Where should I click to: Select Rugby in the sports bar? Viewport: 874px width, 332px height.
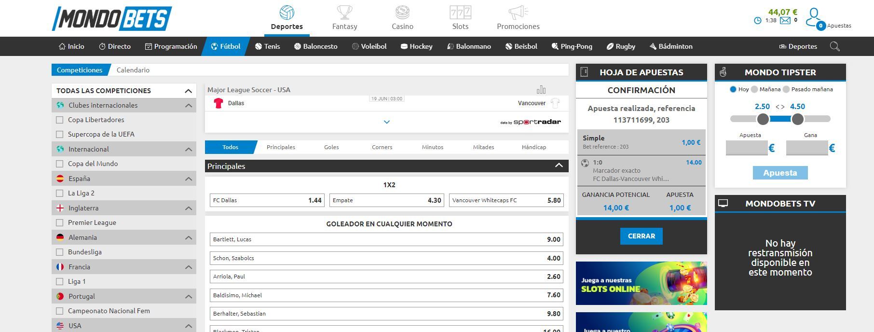pyautogui.click(x=621, y=46)
